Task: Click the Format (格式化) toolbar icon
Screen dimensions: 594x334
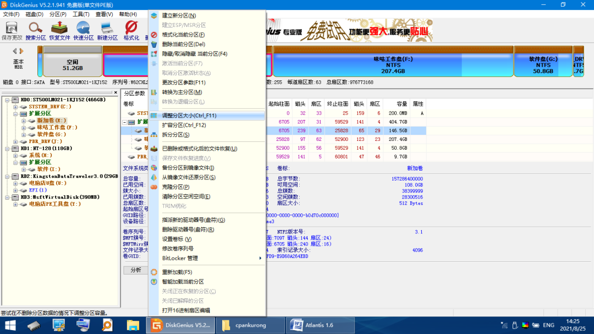Action: pos(131,31)
